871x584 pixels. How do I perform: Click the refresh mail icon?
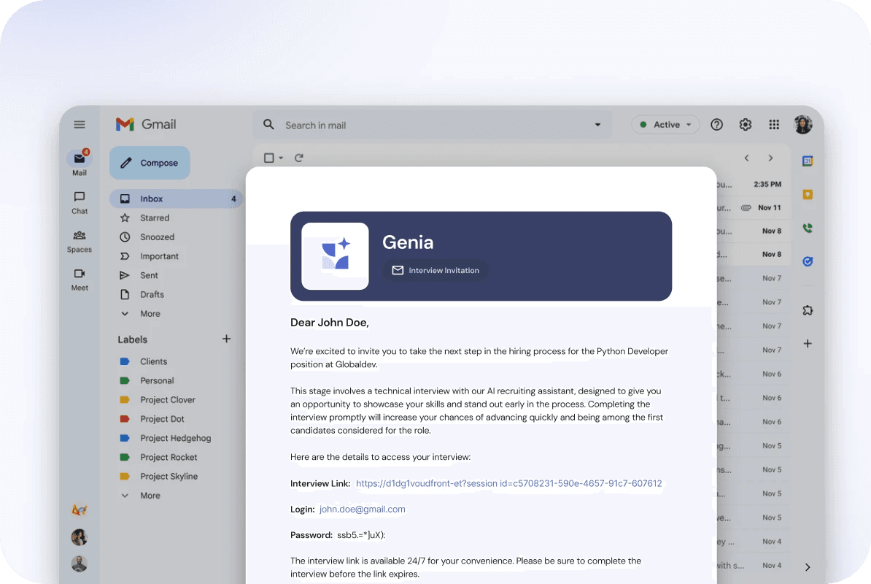[298, 158]
